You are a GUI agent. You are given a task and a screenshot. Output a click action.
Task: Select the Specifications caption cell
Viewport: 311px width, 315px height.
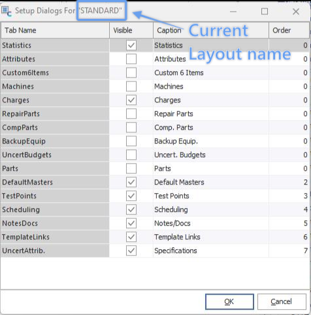pyautogui.click(x=211, y=250)
